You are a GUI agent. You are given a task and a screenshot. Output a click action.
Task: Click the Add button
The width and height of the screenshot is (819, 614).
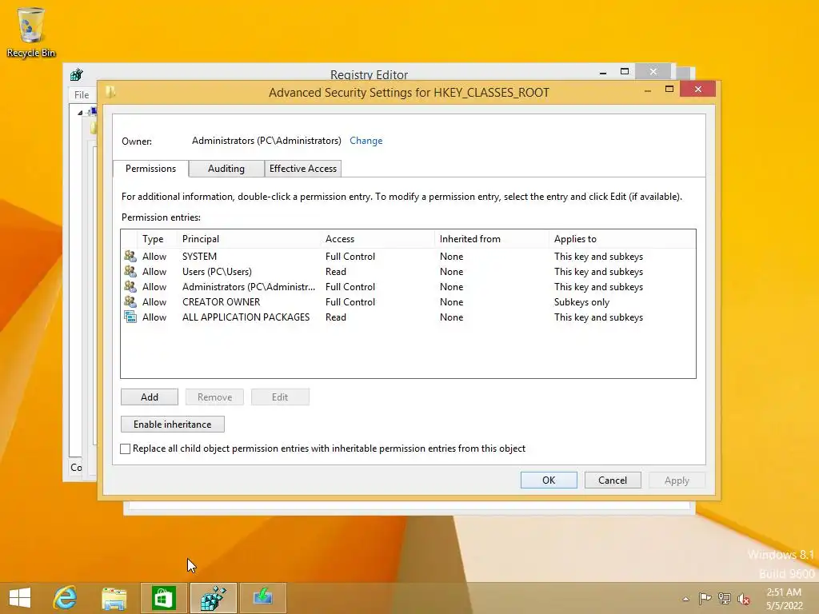coord(150,397)
